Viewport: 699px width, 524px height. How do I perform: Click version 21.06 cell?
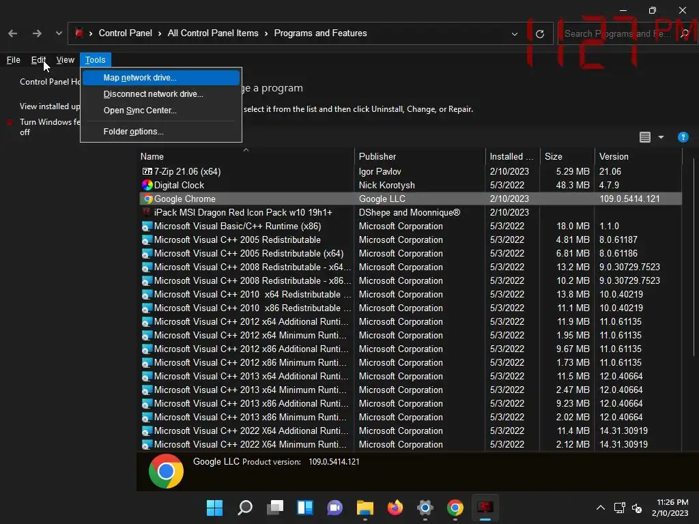click(x=610, y=171)
